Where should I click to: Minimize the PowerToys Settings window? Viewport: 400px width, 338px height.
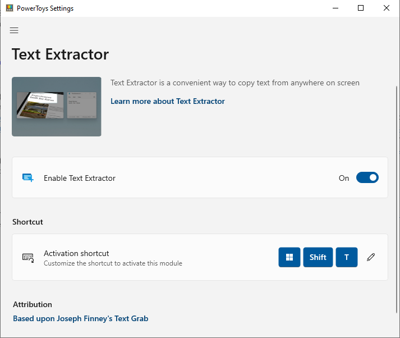(335, 8)
